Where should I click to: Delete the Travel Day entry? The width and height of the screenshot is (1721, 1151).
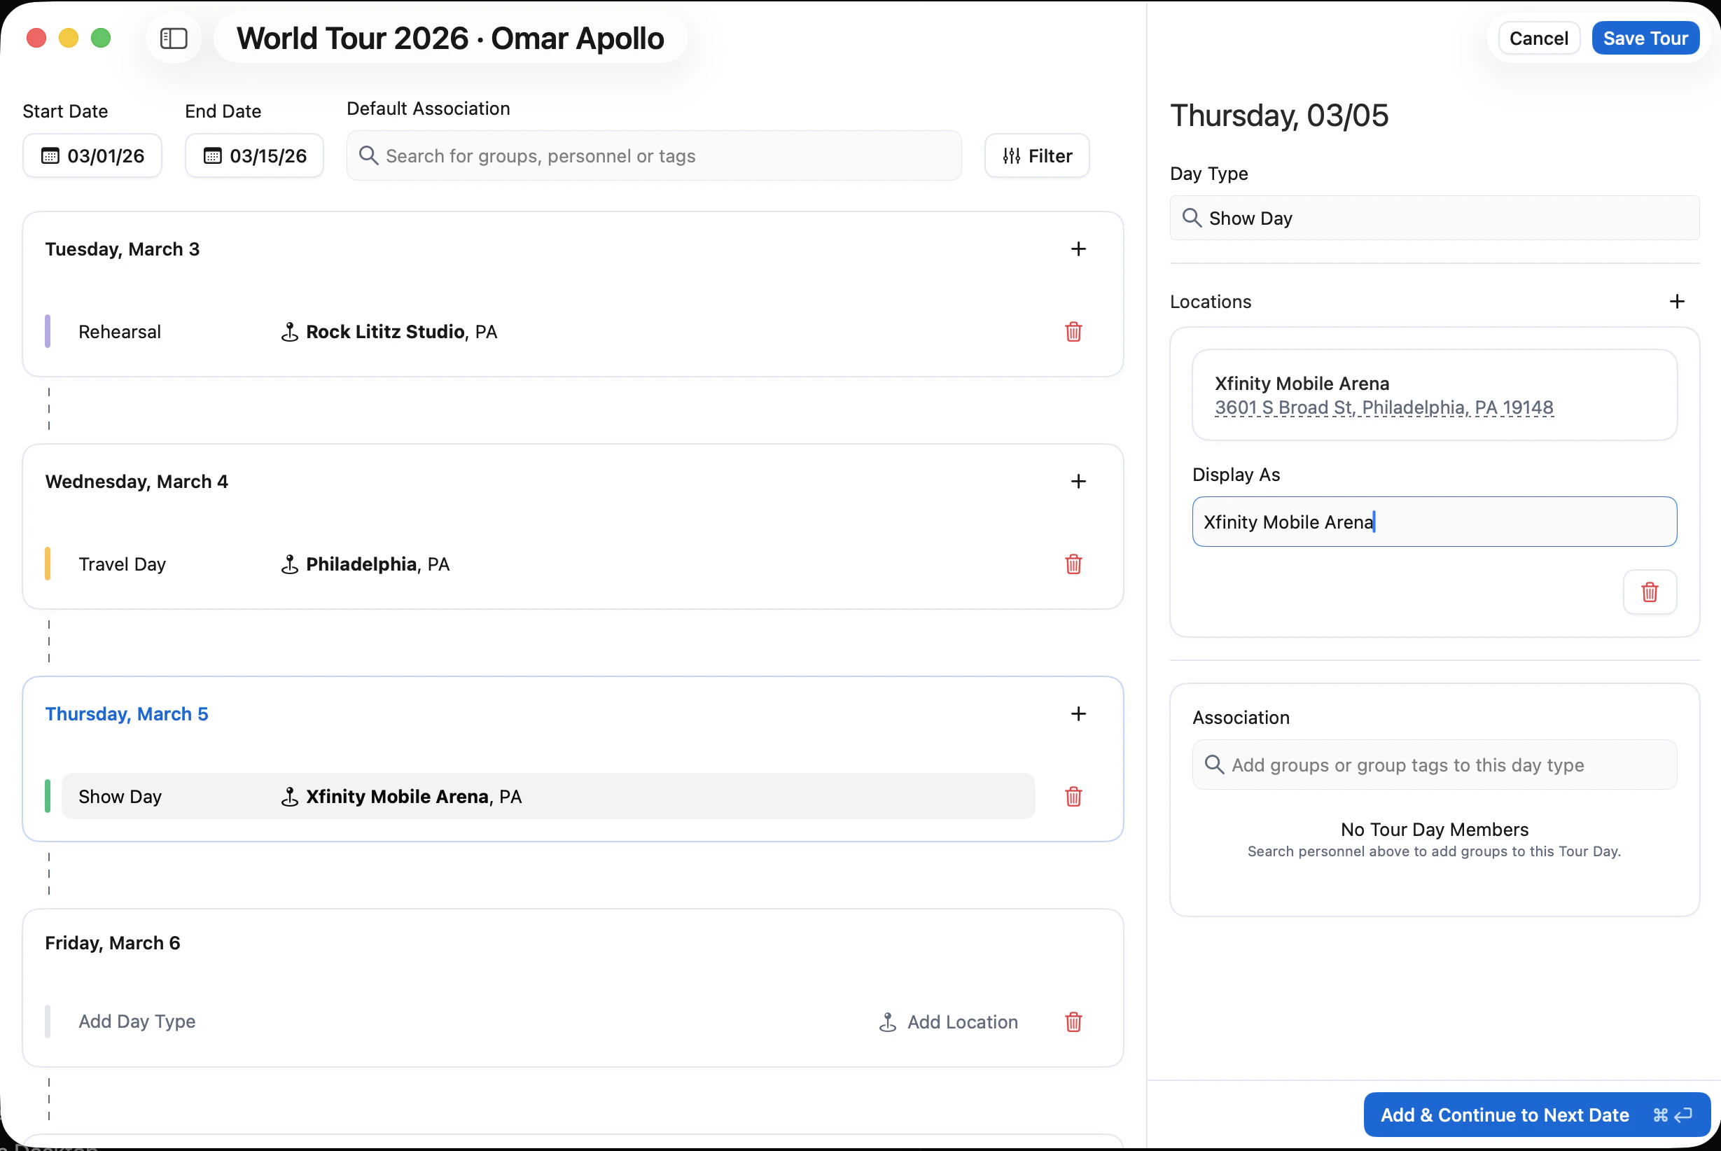tap(1073, 564)
